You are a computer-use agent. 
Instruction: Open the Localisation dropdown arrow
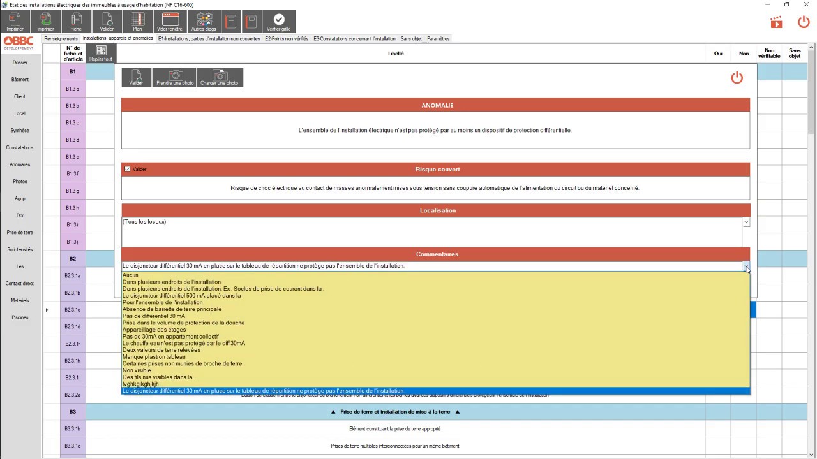(x=746, y=222)
